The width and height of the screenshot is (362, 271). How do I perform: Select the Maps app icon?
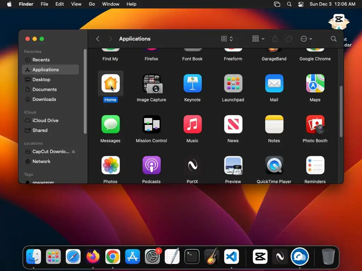[315, 83]
